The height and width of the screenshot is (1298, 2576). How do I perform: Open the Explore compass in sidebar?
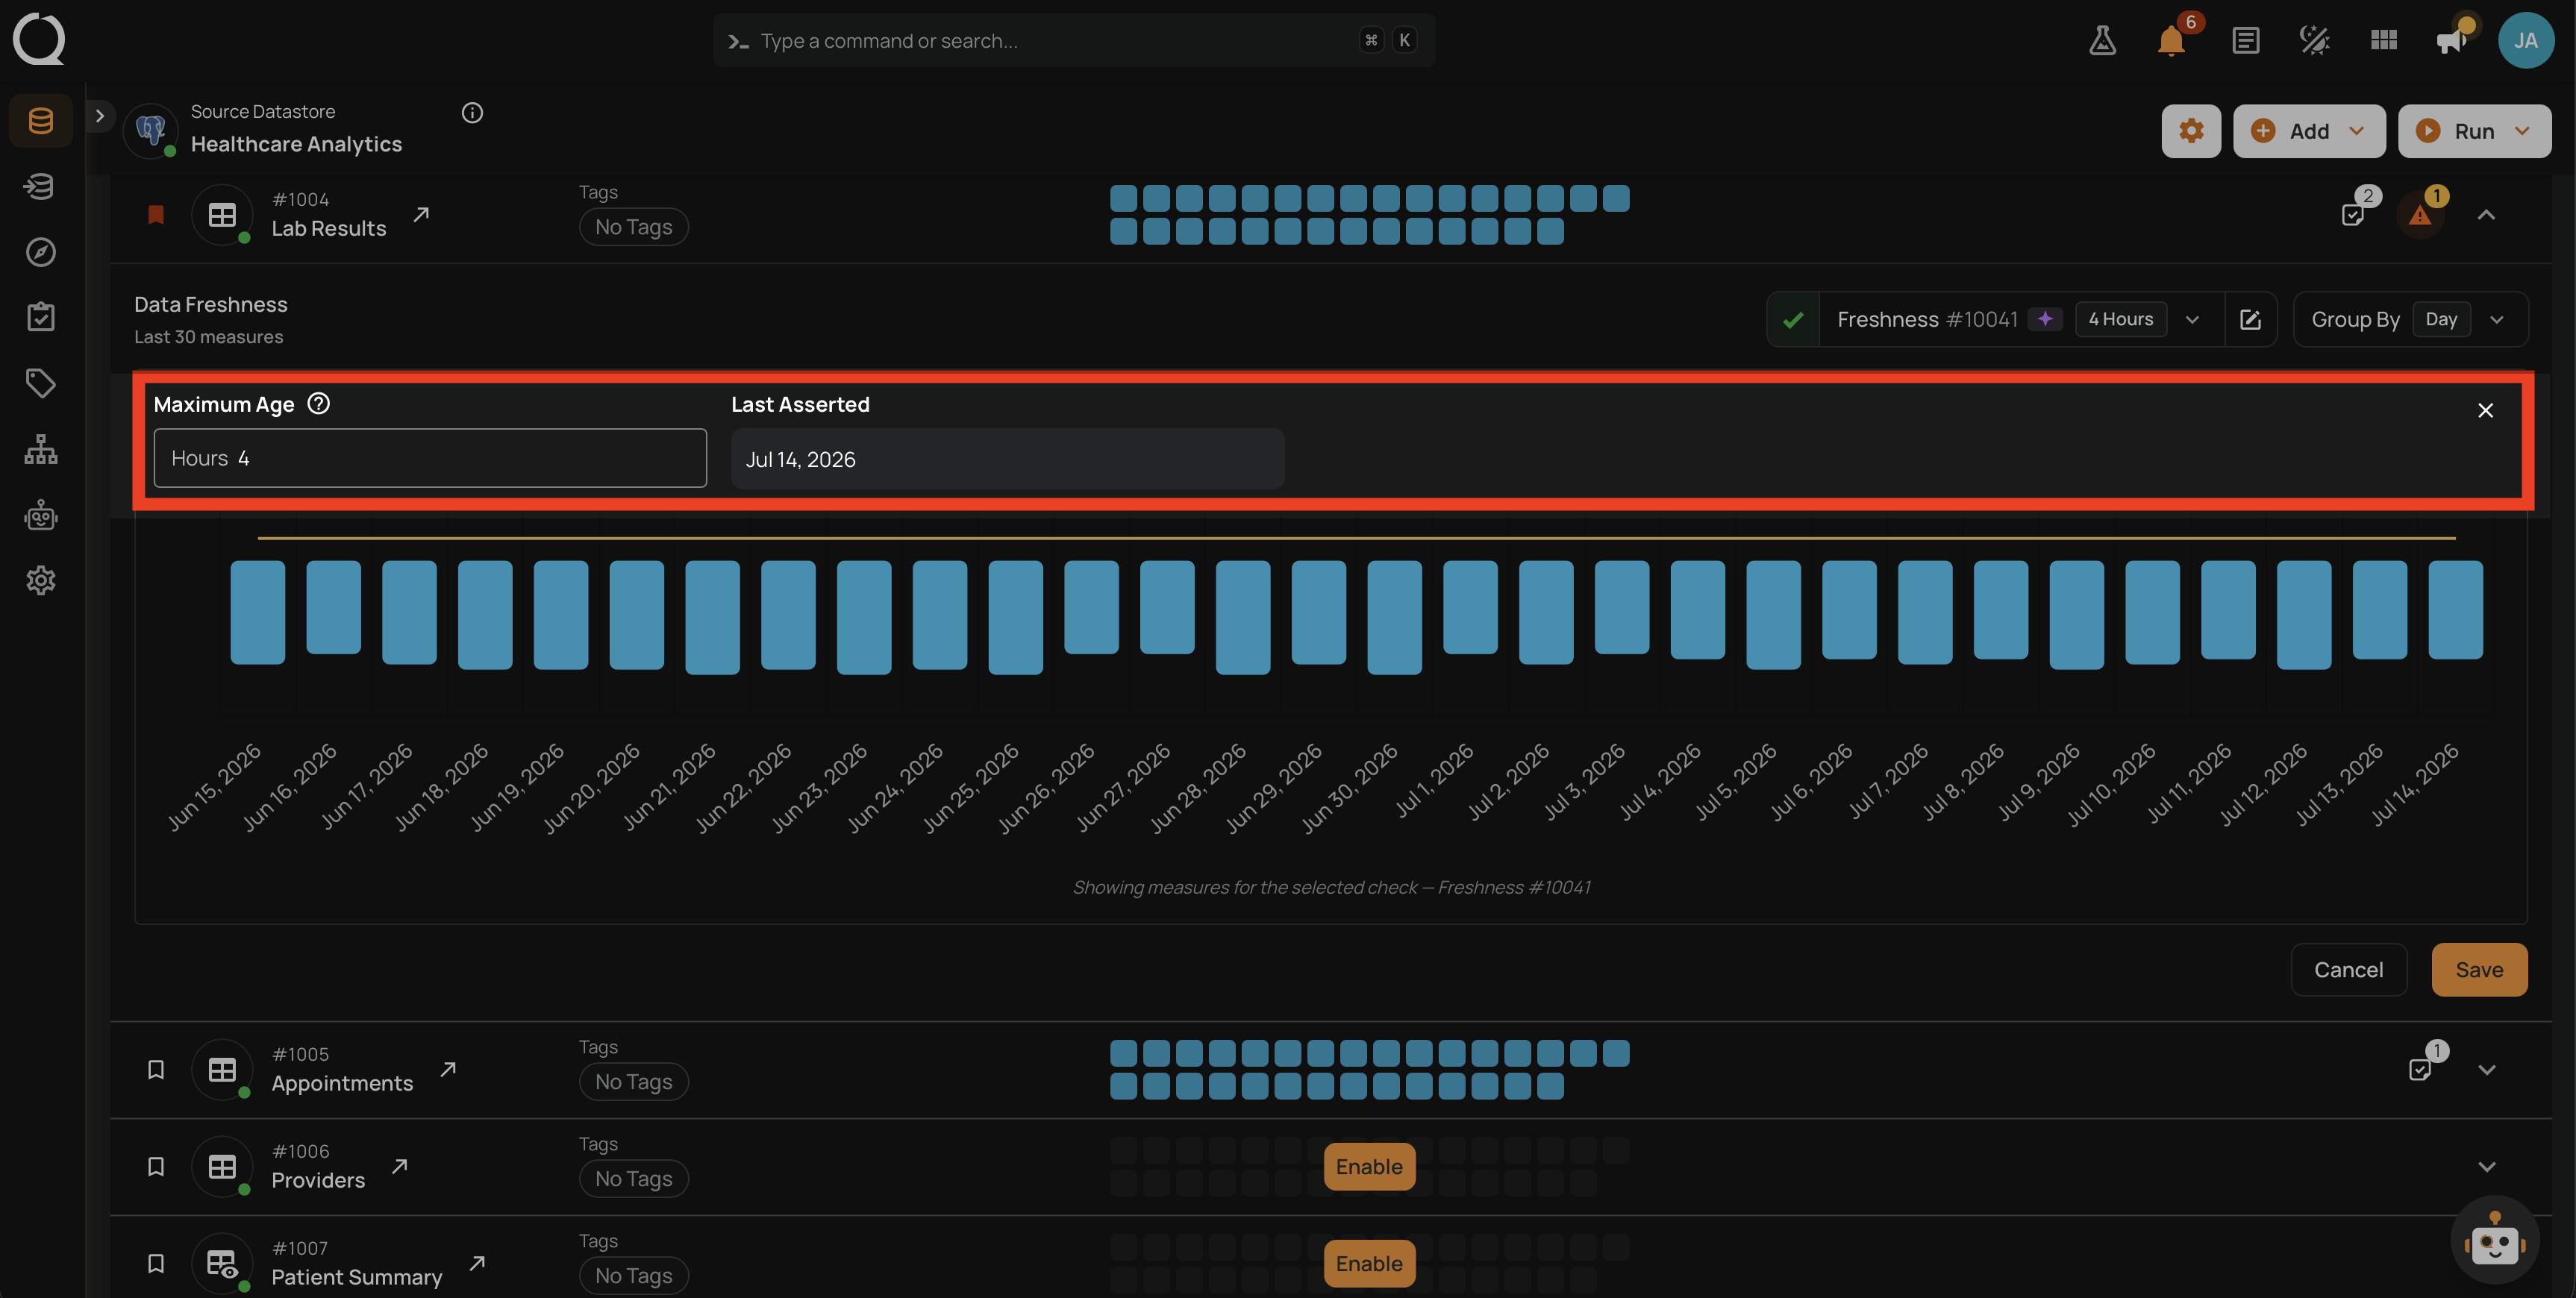[41, 252]
